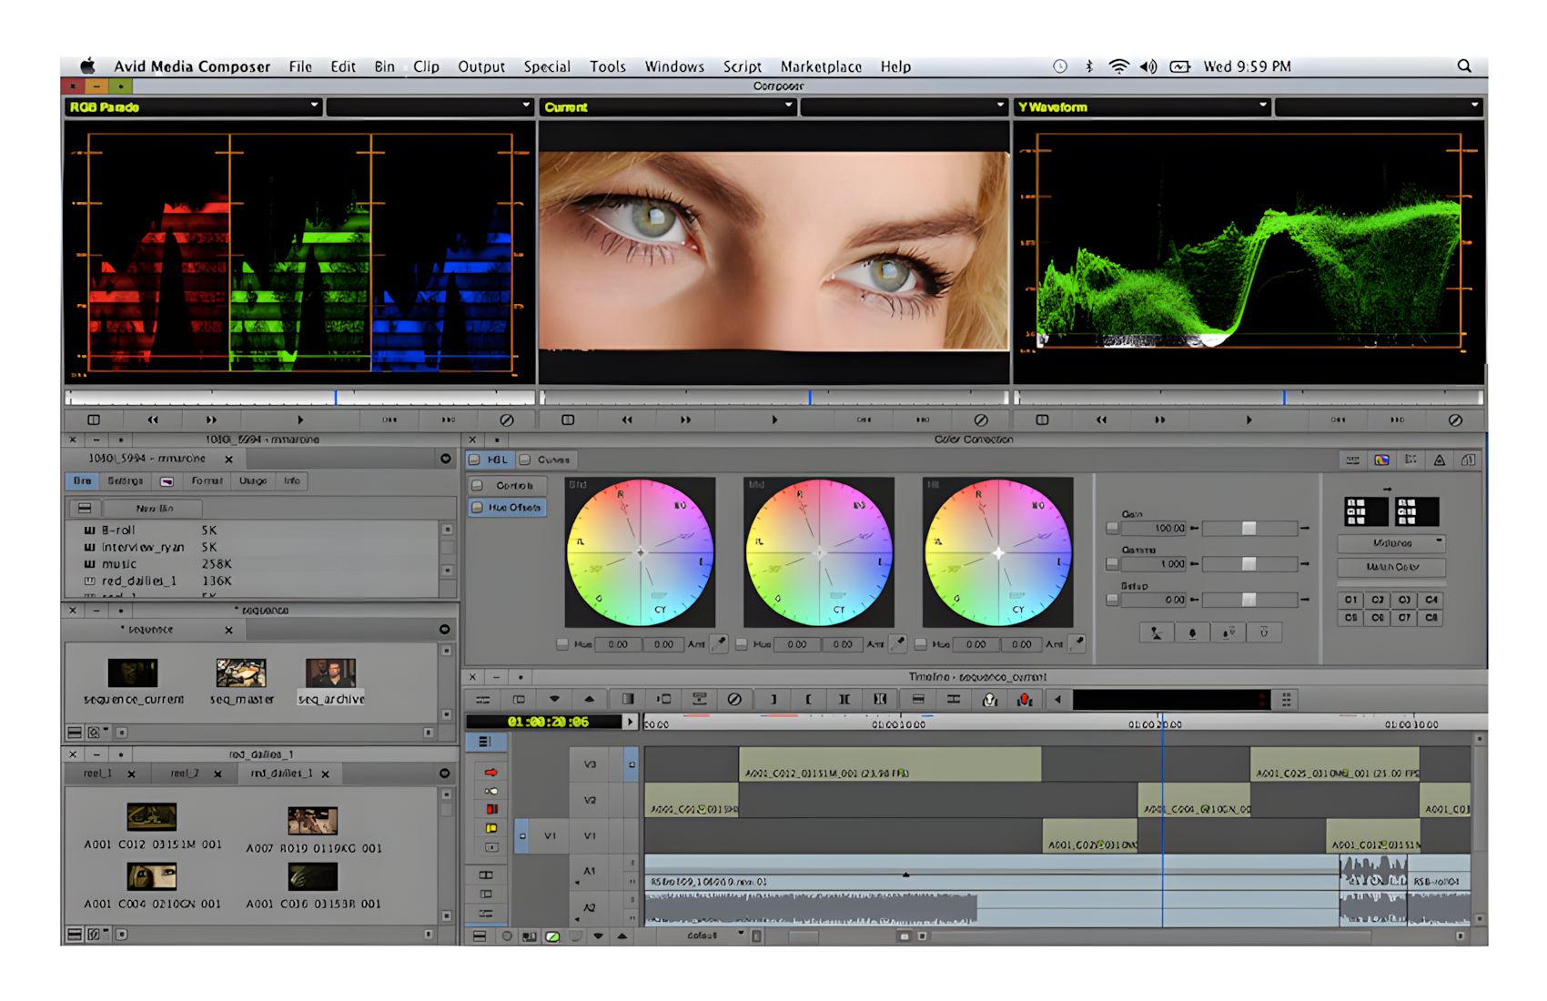Click play under the Current monitor
This screenshot has width=1547, height=1001.
(774, 420)
